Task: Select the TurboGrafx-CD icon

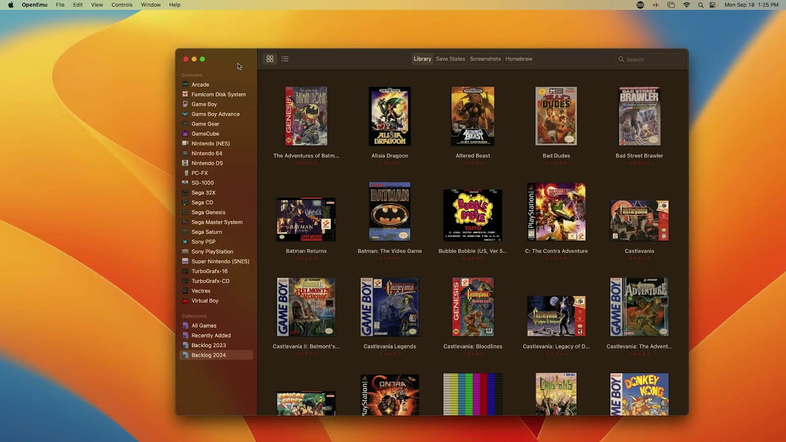Action: 185,281
